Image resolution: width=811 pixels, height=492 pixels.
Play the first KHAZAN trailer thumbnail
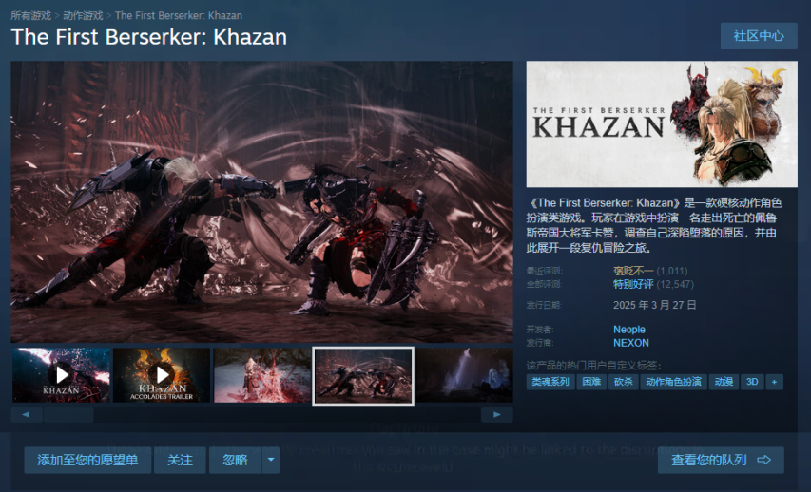pos(61,375)
